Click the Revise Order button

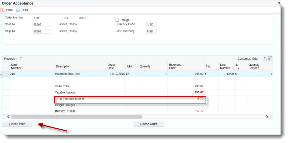[x=149, y=124]
